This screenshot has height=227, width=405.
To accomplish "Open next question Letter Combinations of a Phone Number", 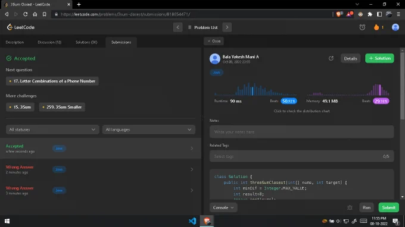I will (x=52, y=81).
